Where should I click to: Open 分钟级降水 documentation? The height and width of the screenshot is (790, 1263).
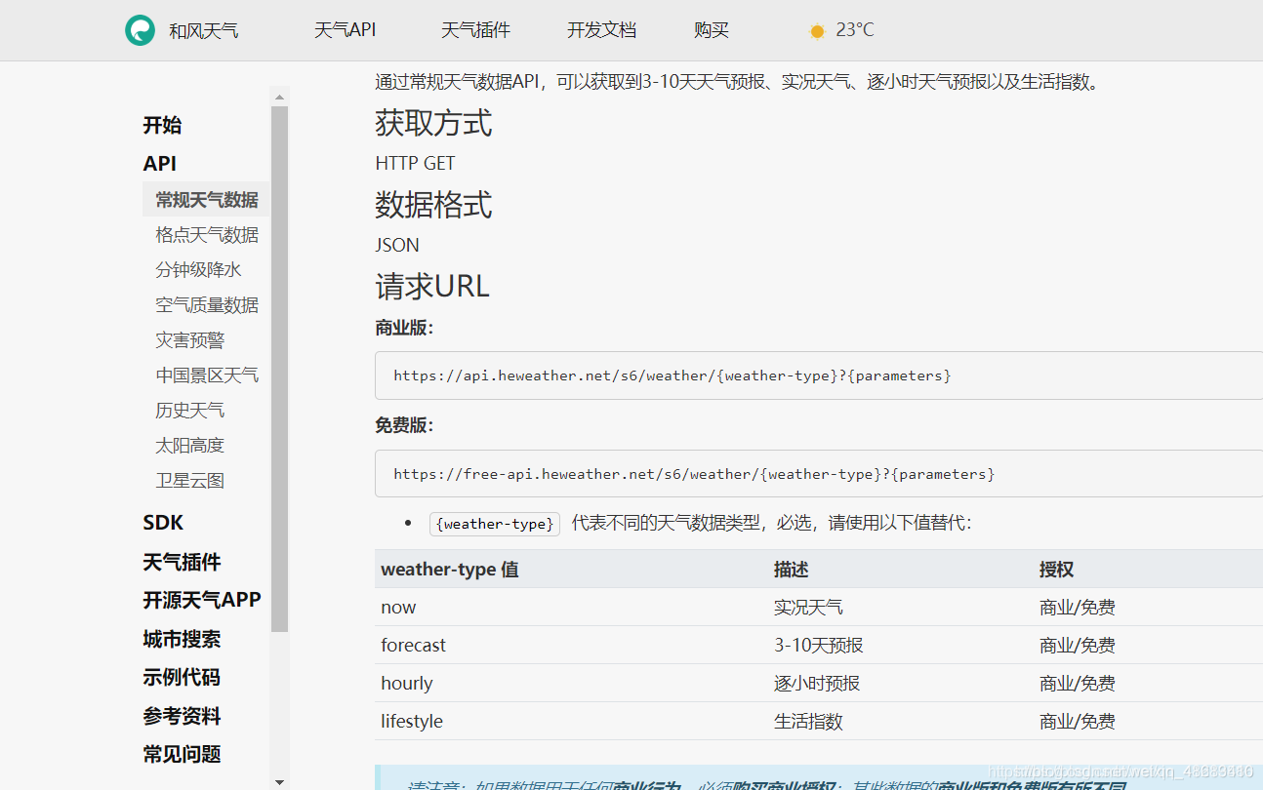click(x=198, y=269)
